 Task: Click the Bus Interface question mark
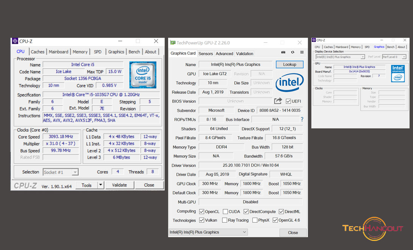pos(302,119)
